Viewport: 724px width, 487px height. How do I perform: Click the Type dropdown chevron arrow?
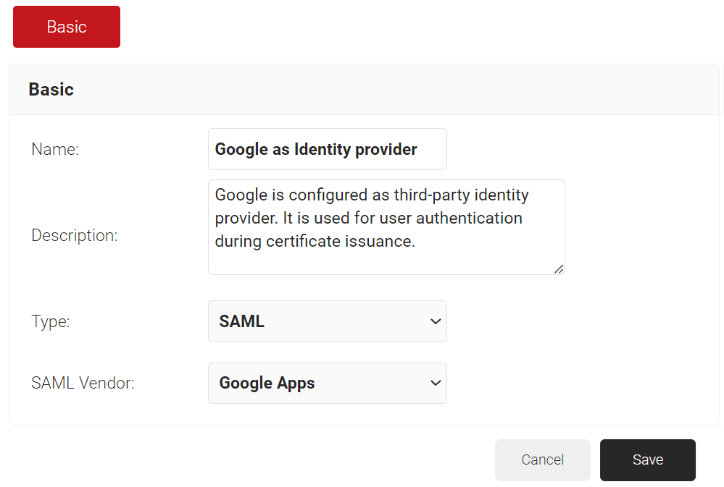tap(436, 321)
